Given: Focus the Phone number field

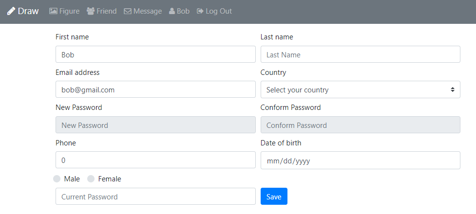Looking at the screenshot, I should tap(156, 160).
